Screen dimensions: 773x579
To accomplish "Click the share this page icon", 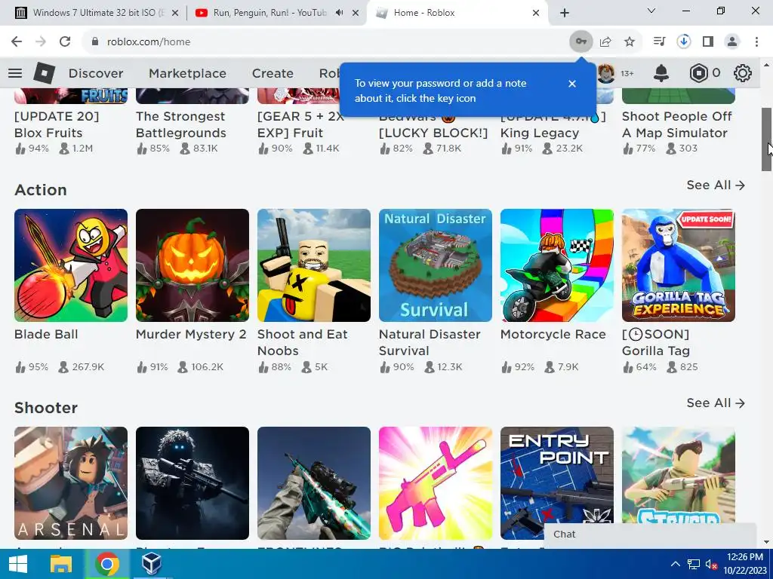I will [x=605, y=42].
